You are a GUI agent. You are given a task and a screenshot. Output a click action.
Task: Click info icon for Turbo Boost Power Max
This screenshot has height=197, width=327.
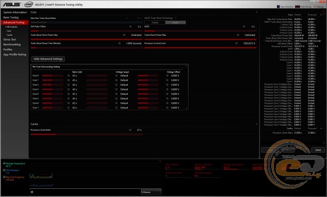pos(238,35)
